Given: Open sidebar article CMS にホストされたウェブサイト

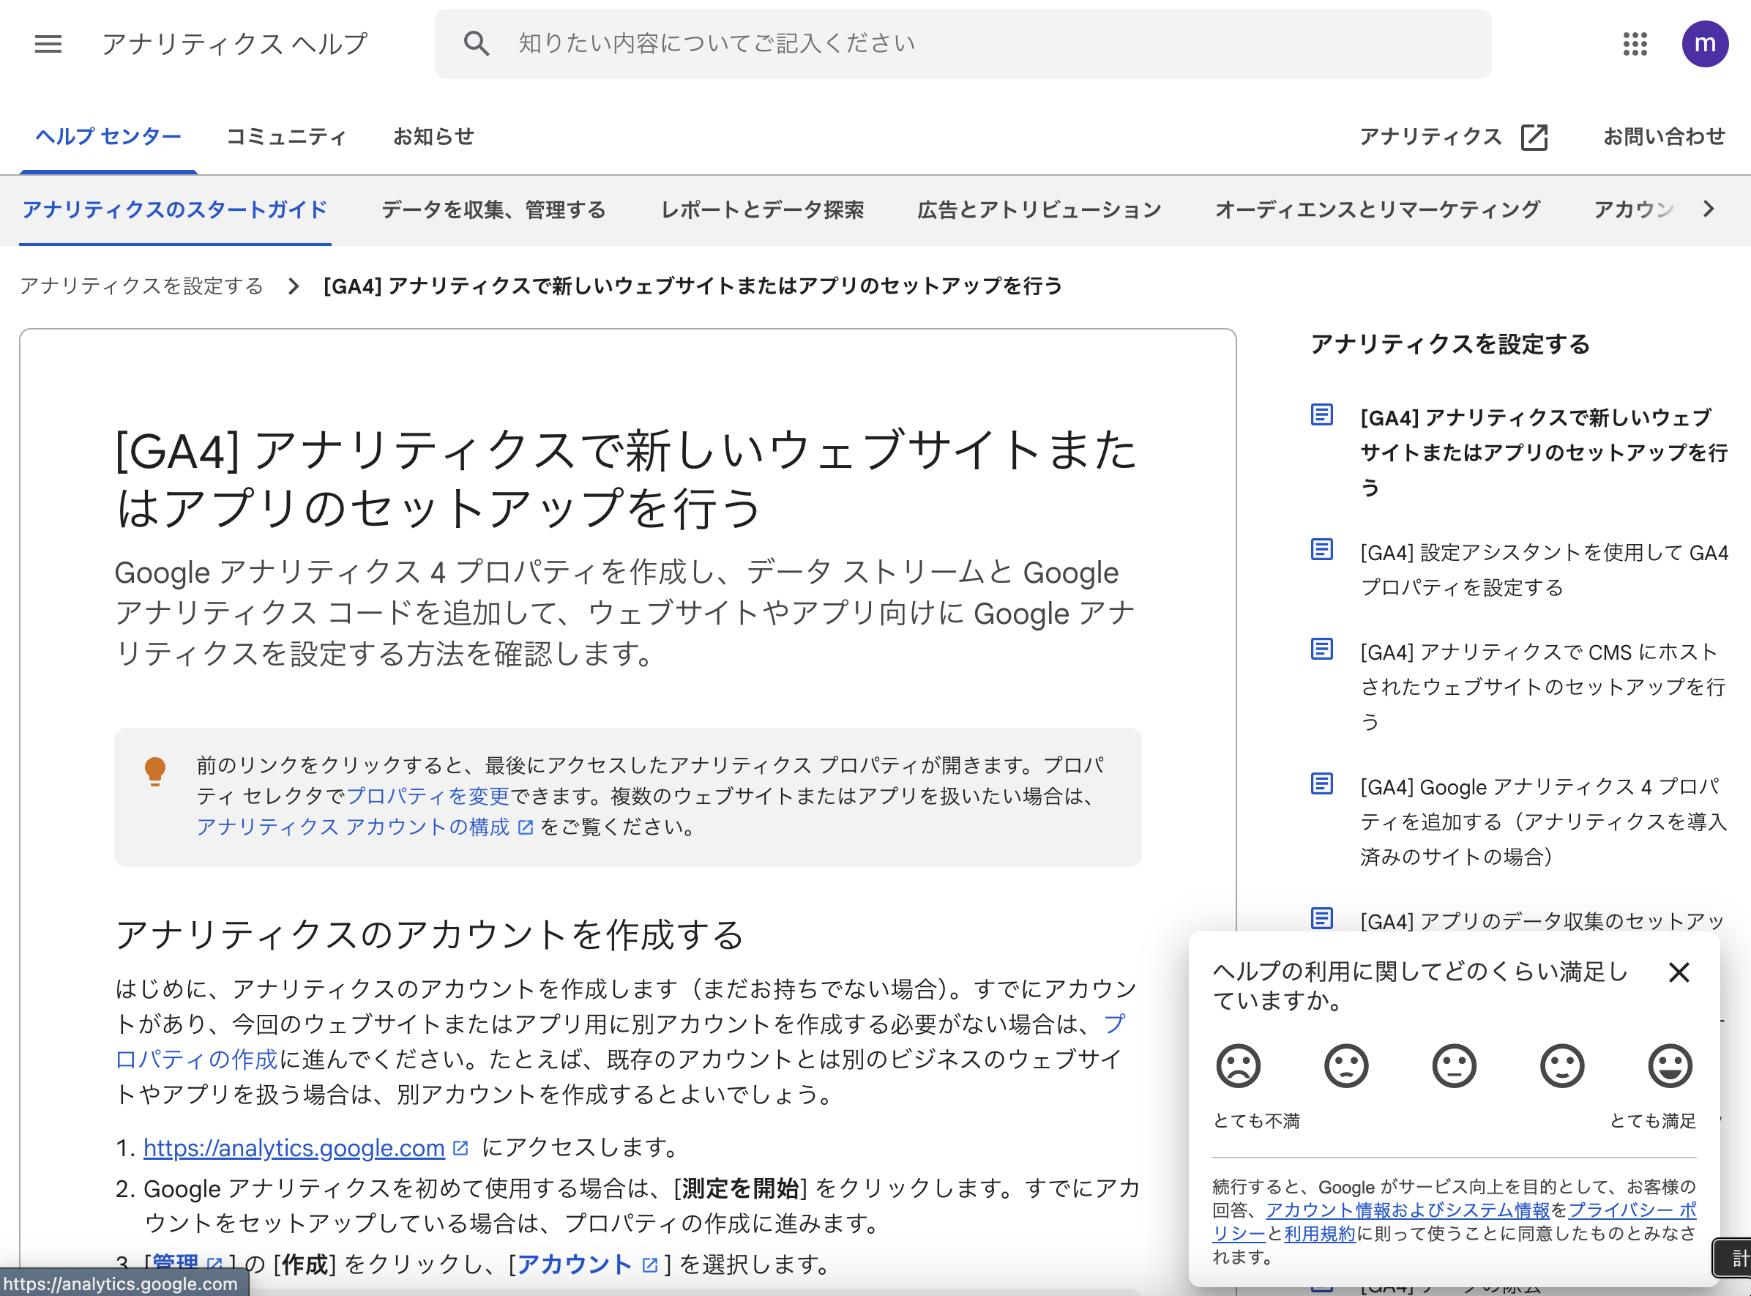Looking at the screenshot, I should [1542, 688].
